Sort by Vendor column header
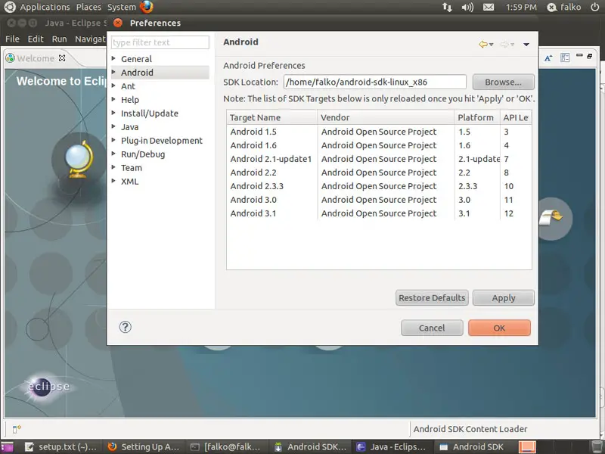This screenshot has width=605, height=454. click(386, 117)
